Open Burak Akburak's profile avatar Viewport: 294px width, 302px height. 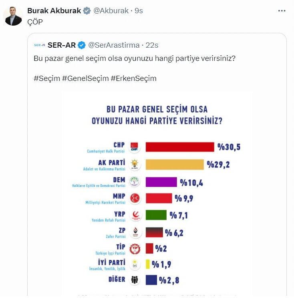pyautogui.click(x=13, y=16)
